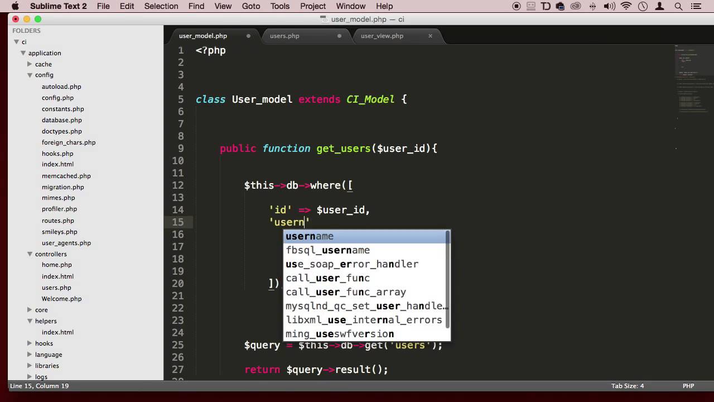
Task: Collapse the controllers folder
Action: pyautogui.click(x=30, y=254)
